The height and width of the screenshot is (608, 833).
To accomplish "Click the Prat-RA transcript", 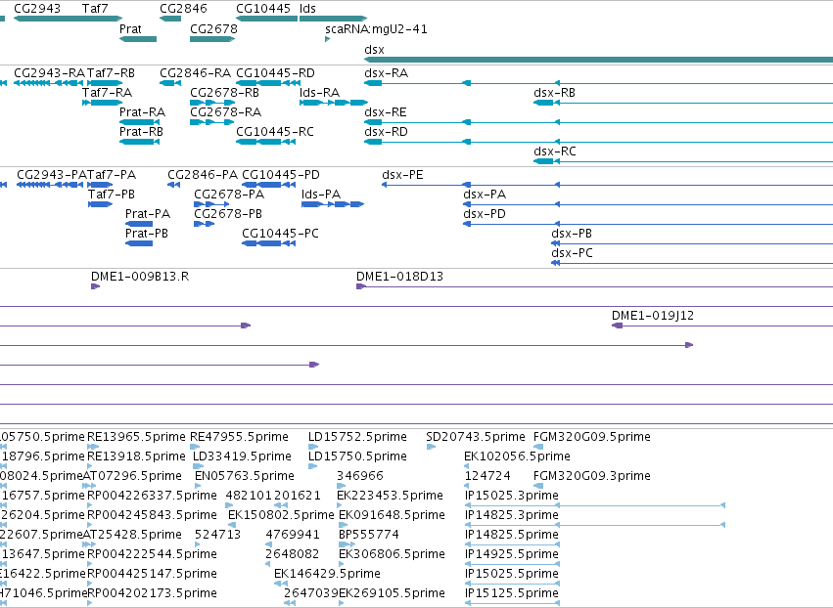I will coord(139,122).
